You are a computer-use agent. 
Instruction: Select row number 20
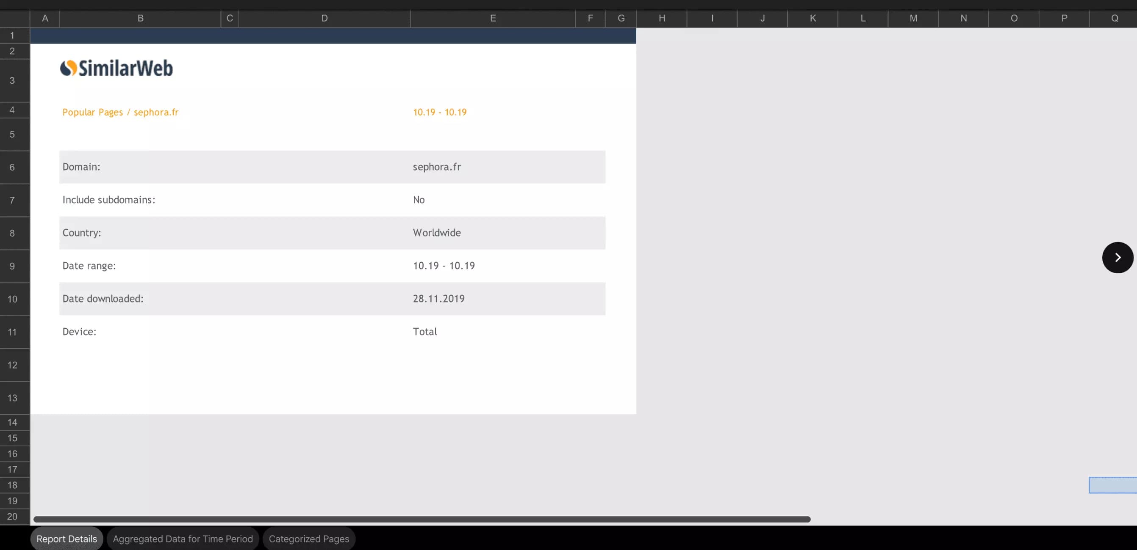pyautogui.click(x=12, y=516)
